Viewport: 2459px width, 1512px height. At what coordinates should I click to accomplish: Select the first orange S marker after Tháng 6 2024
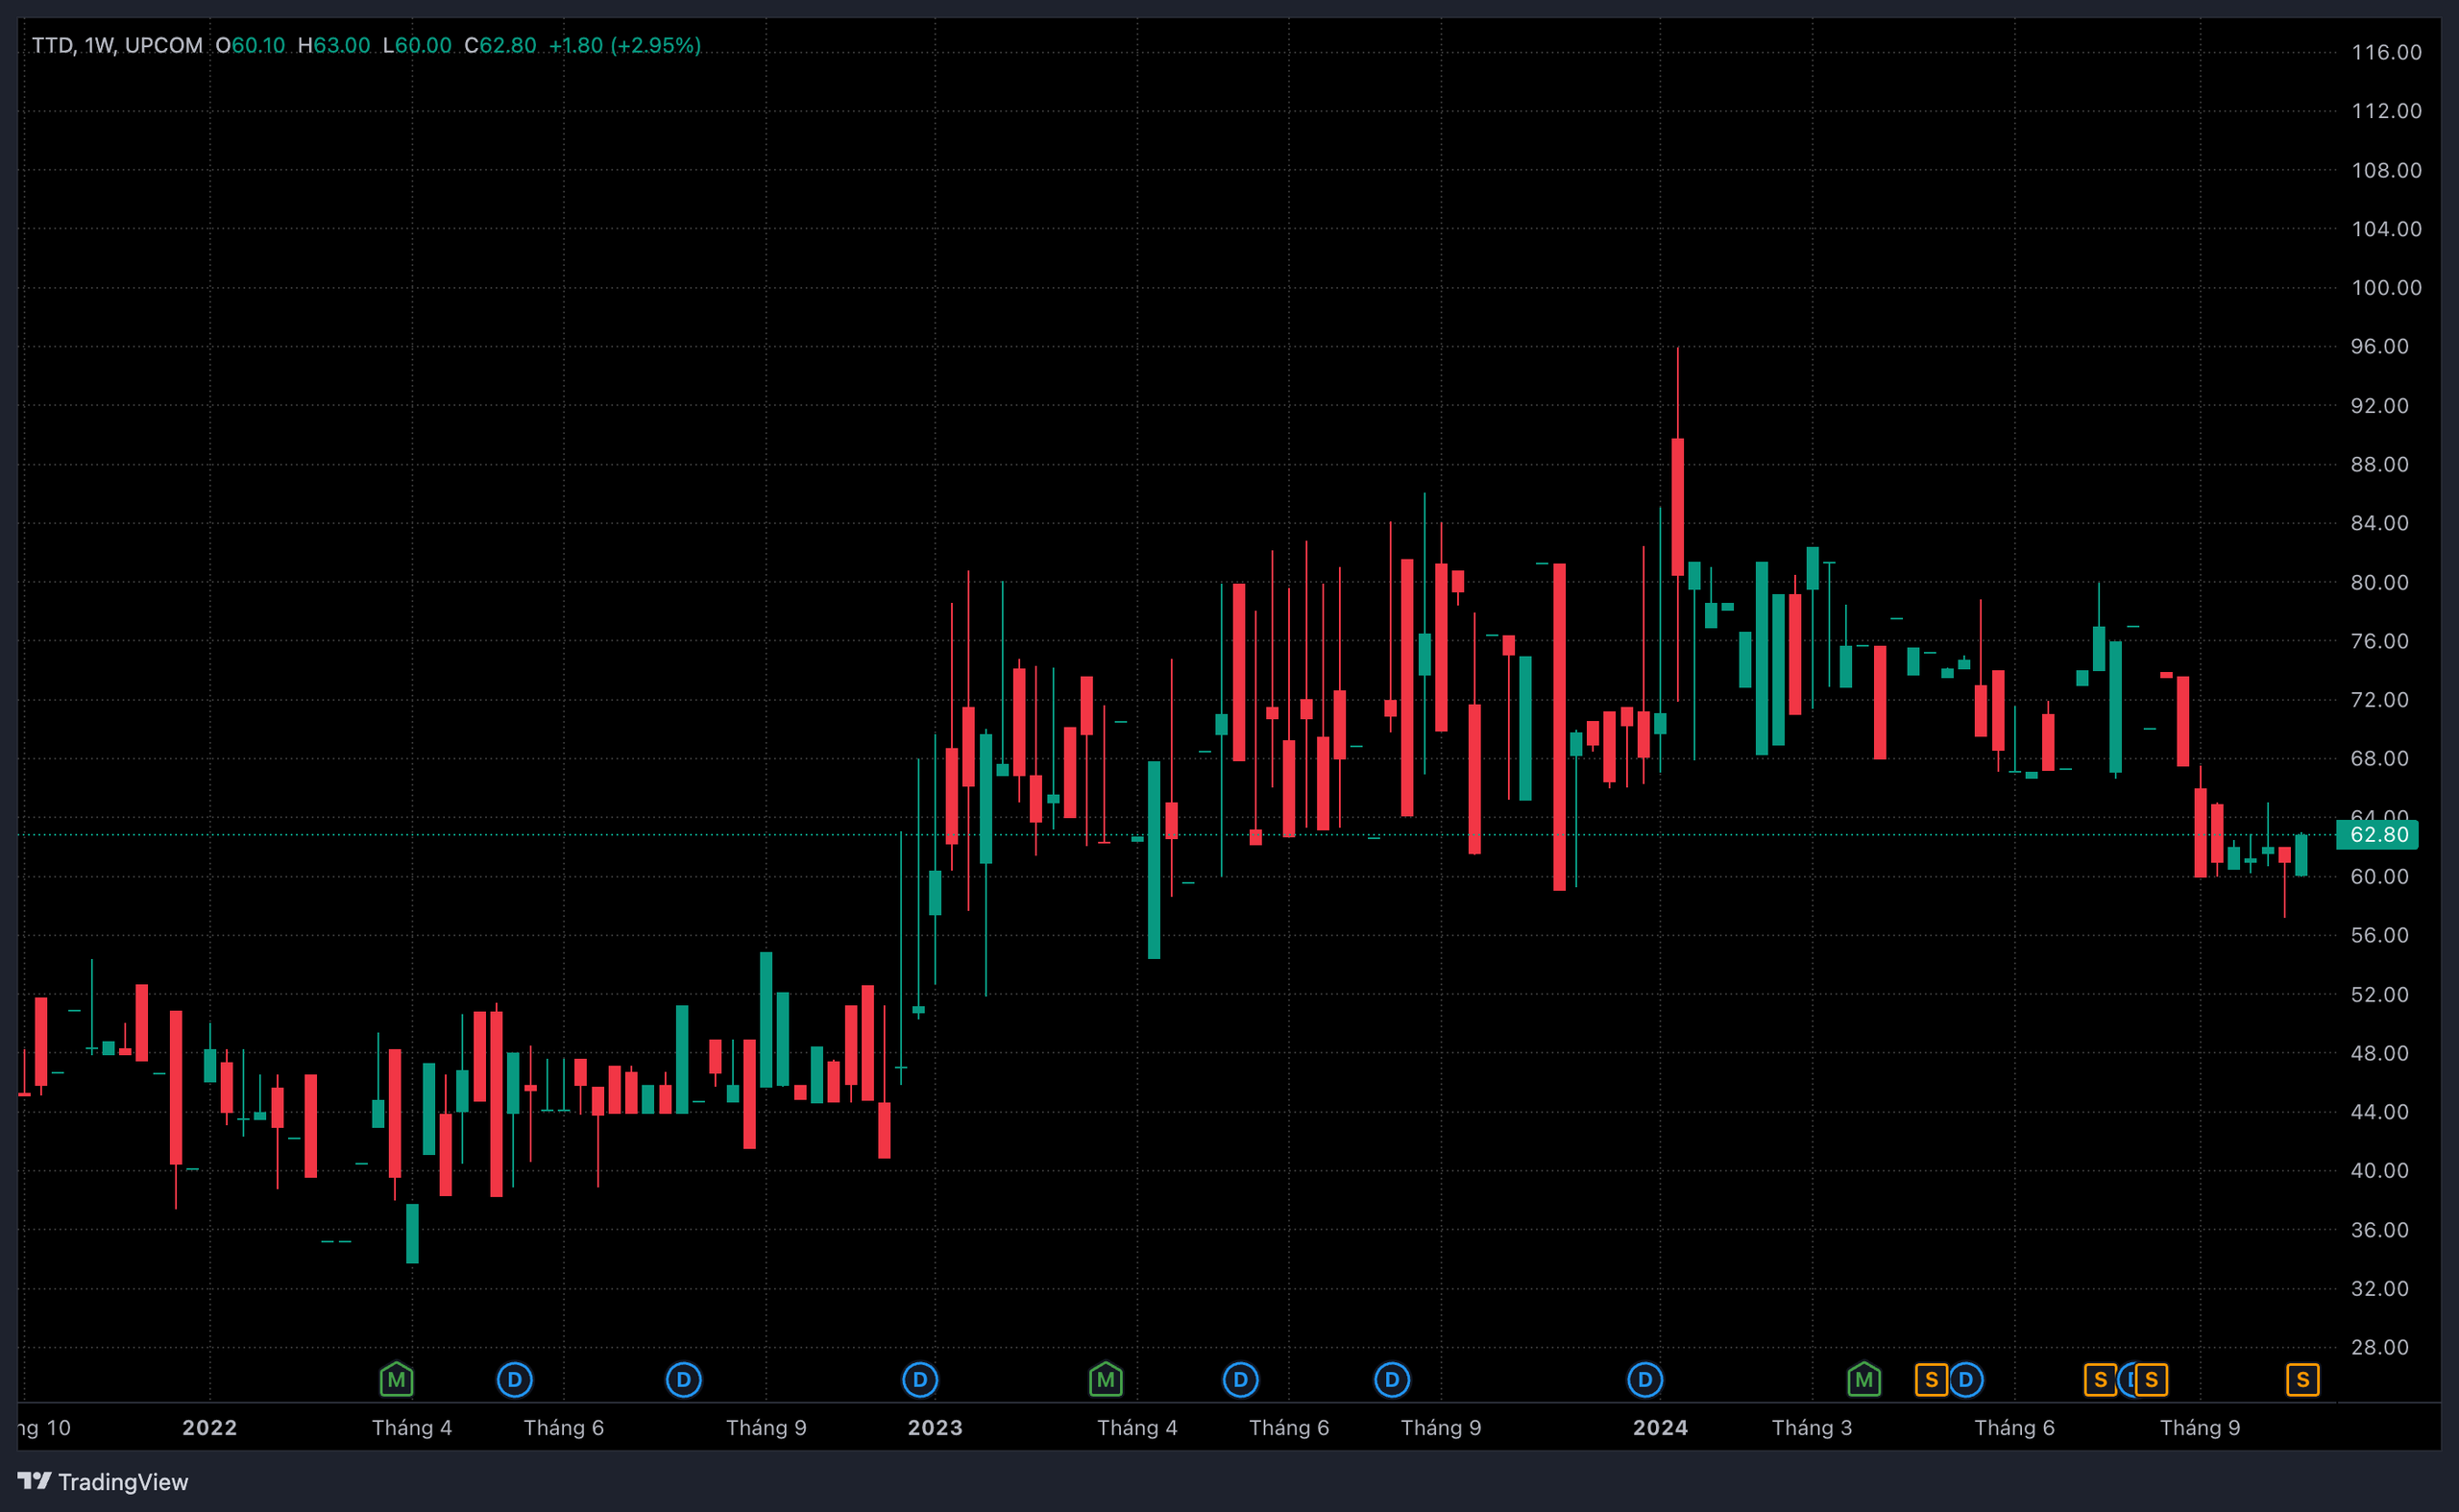point(2100,1380)
